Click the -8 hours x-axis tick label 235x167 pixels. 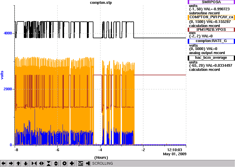[x=16, y=150]
